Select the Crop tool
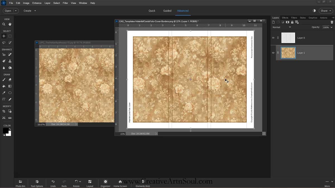This screenshot has height=188, width=335. 4,111
